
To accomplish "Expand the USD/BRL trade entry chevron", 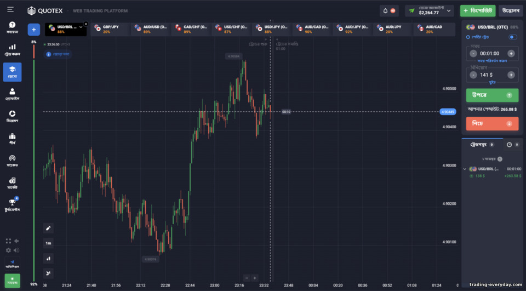I will [465, 169].
